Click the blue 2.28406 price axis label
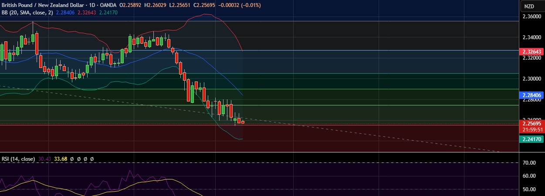The image size is (545, 196). click(531, 95)
